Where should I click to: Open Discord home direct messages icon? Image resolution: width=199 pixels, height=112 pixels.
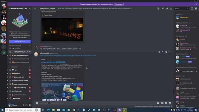(x=4, y=5)
